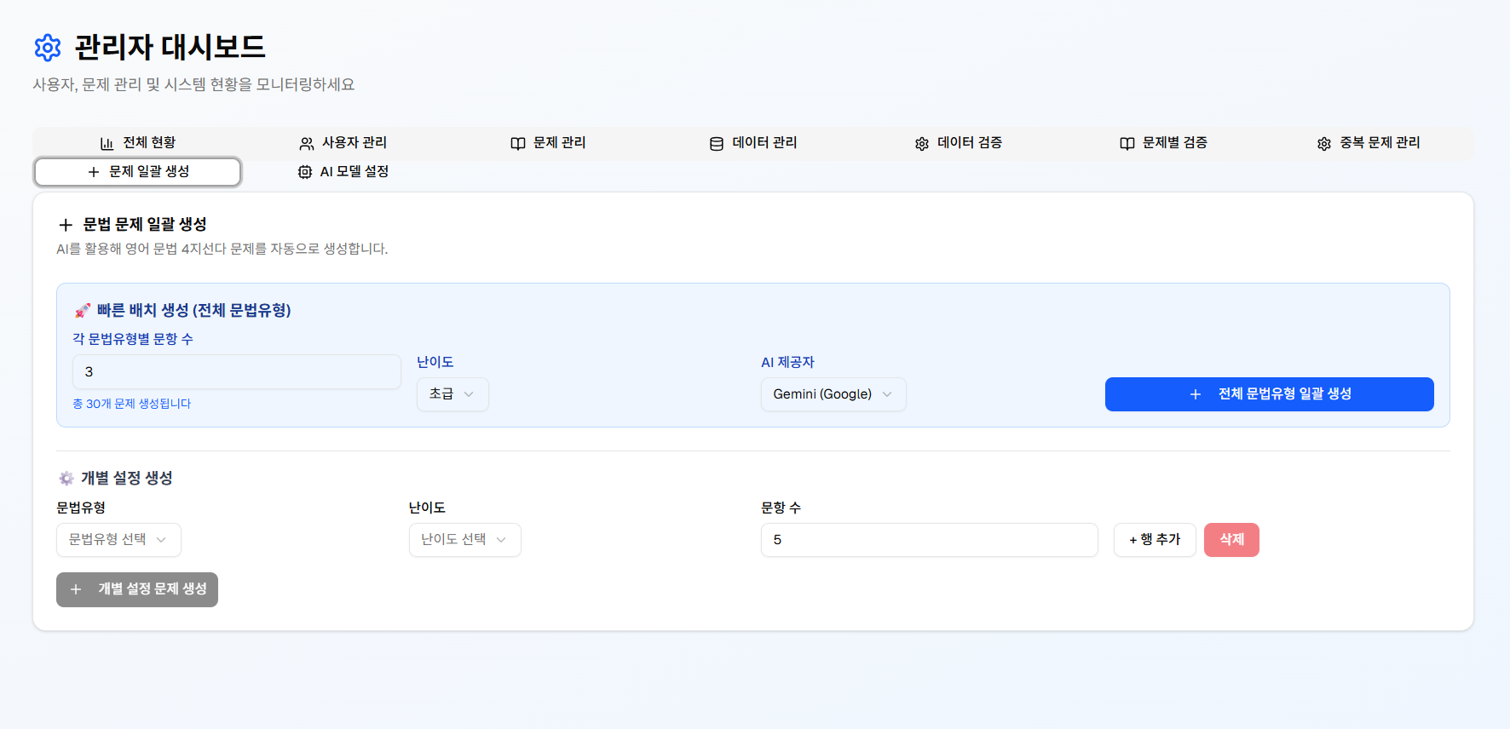Open the 초급 difficulty dropdown
This screenshot has width=1510, height=729.
452,394
